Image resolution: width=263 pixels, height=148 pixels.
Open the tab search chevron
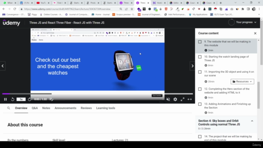click(235, 3)
